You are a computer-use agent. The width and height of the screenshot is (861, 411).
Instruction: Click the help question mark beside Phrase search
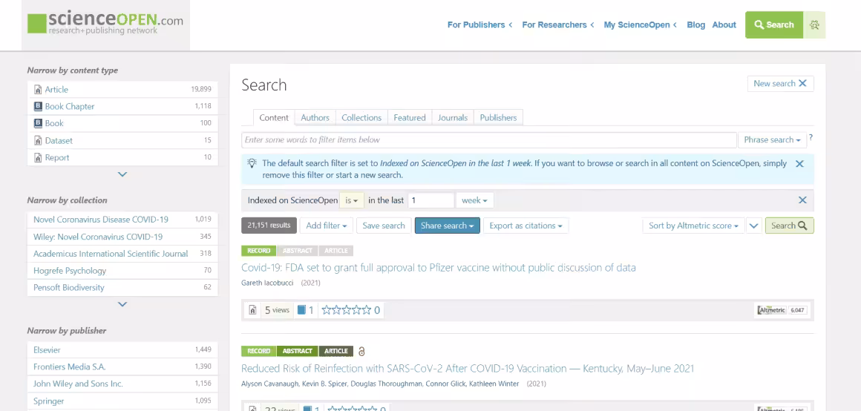coord(811,137)
